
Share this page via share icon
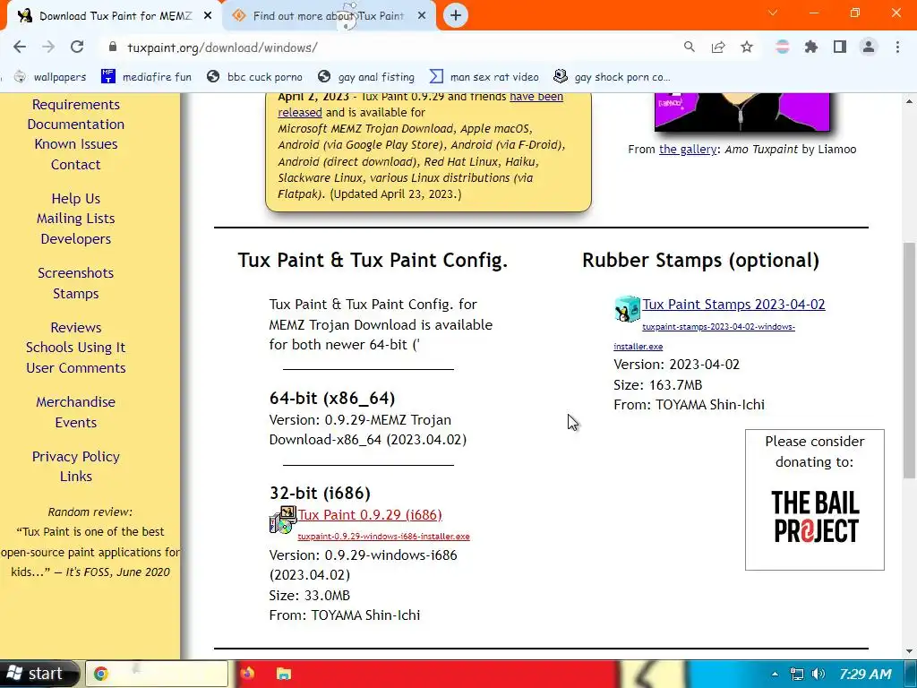click(x=718, y=47)
